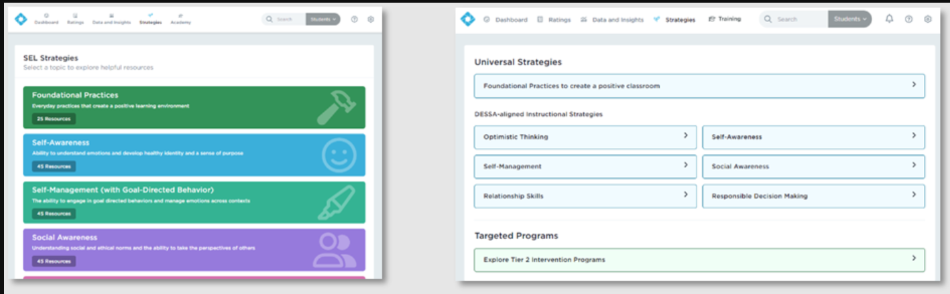
Task: Click the highlighter icon on Self-Management card
Action: (337, 203)
